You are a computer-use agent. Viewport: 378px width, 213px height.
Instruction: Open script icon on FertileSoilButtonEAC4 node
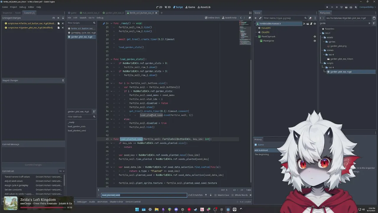tap(311, 24)
